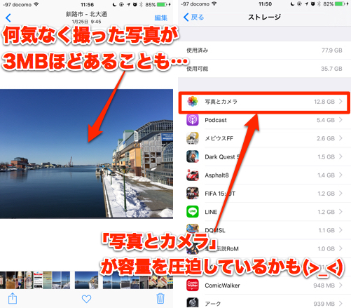Screen dimensions: 351x308
Task: Tap the back arrow in Photos viewer
Action: [x=8, y=18]
